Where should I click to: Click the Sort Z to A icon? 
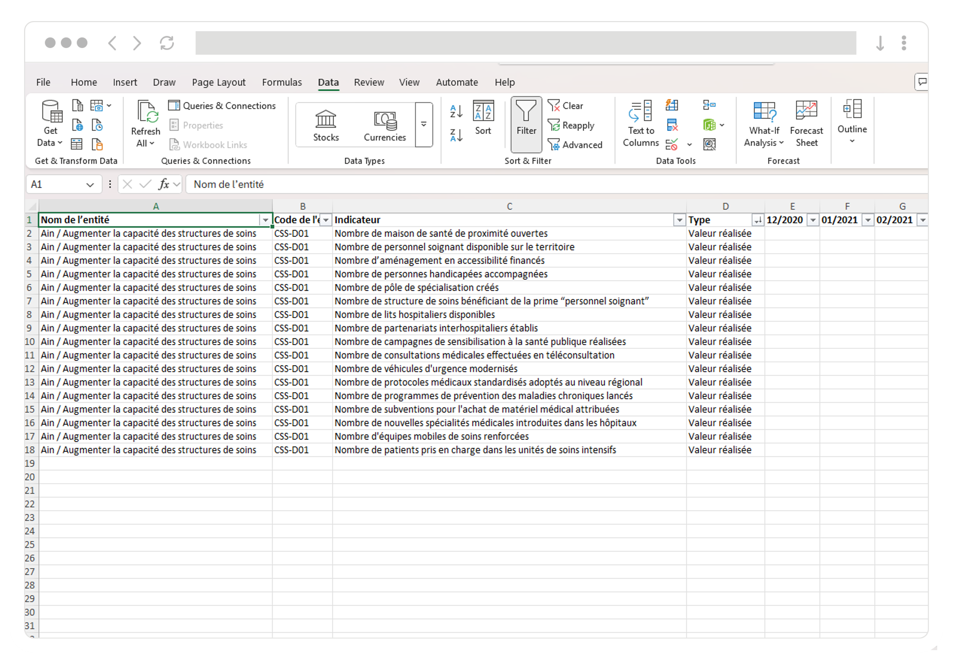click(x=456, y=135)
